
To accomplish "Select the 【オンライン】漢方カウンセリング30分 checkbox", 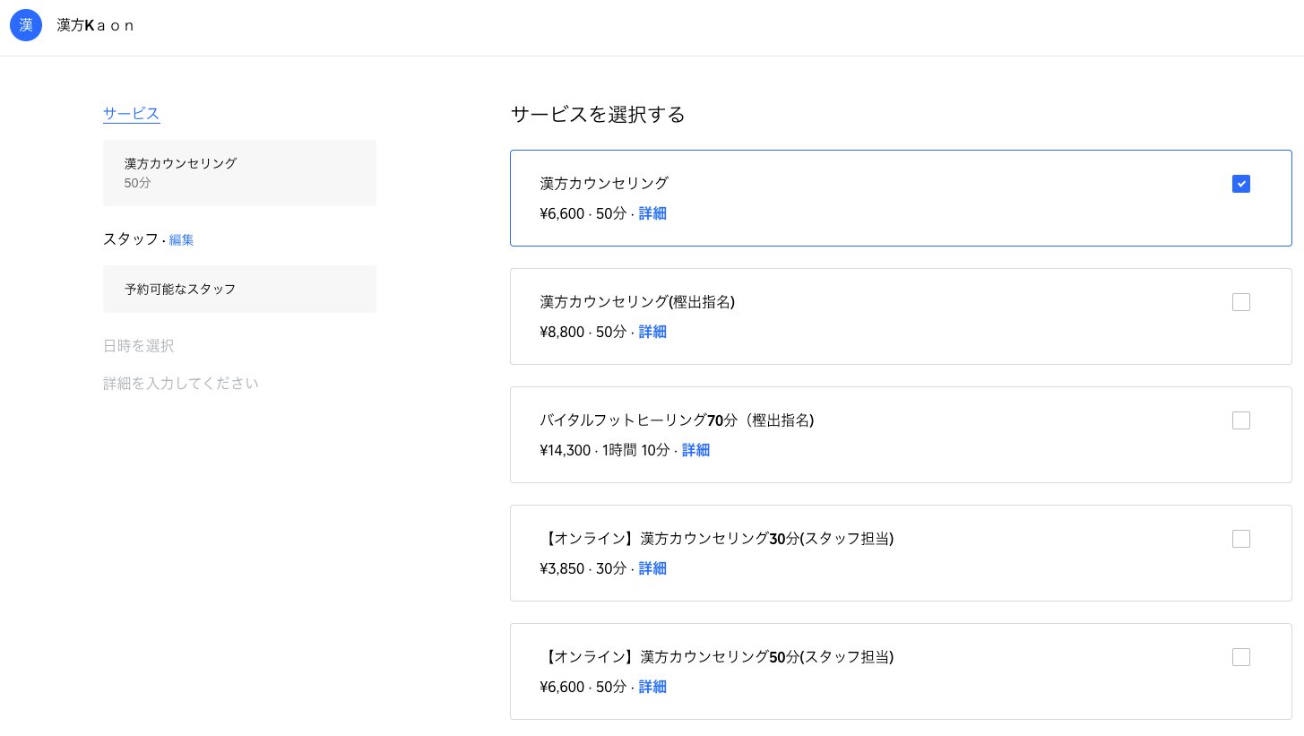I will [1241, 539].
